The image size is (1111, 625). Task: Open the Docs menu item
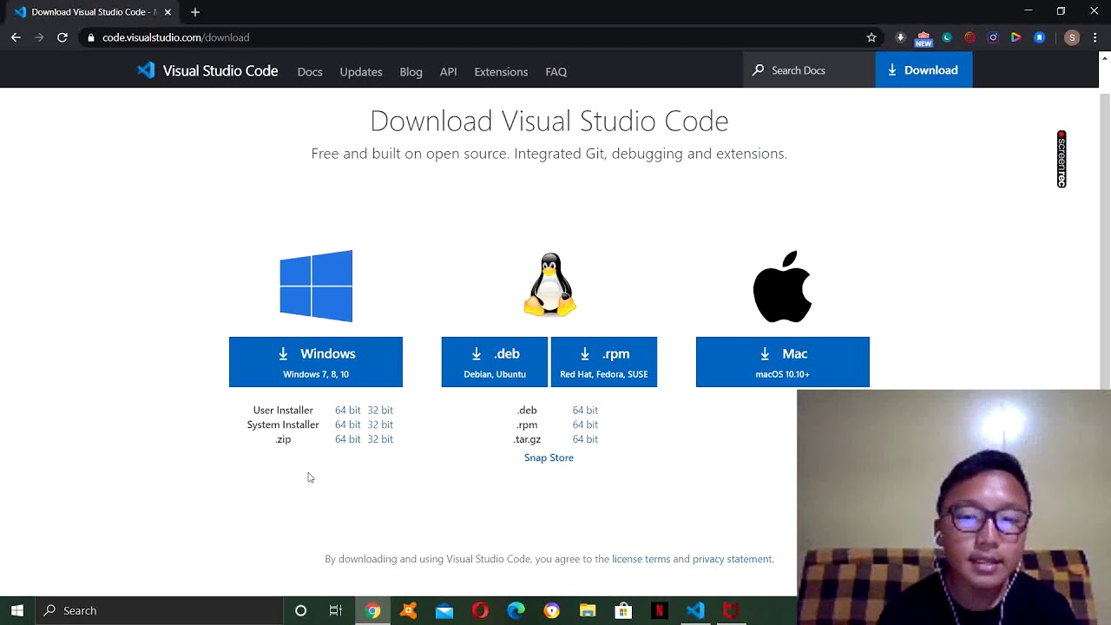point(310,71)
